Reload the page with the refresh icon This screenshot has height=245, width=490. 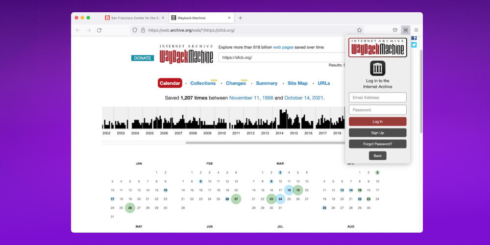tap(99, 30)
